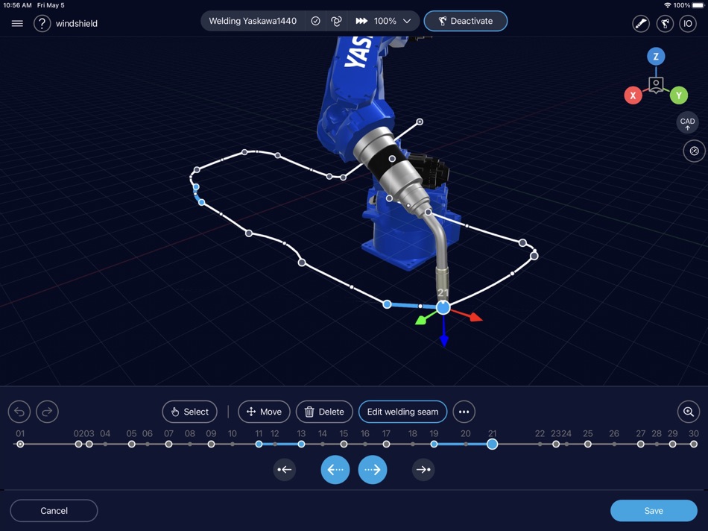Cancel the editing session
The image size is (708, 531).
[54, 511]
